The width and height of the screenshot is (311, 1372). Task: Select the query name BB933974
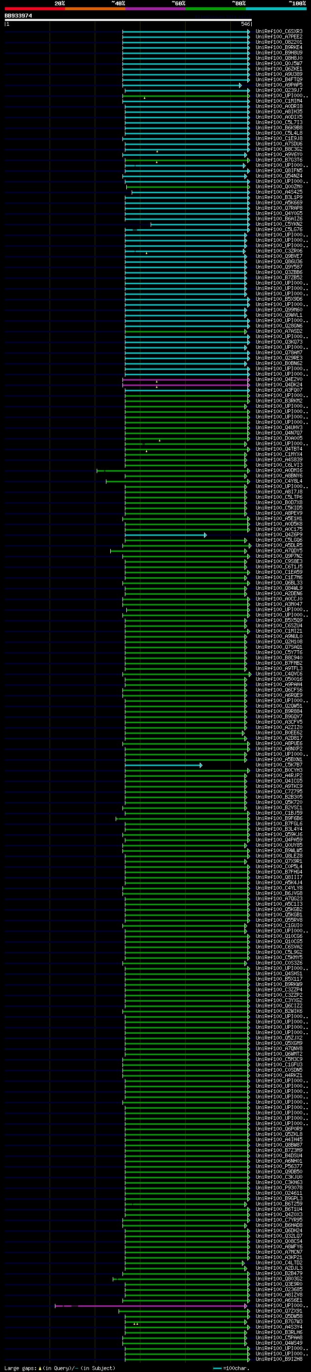(18, 16)
